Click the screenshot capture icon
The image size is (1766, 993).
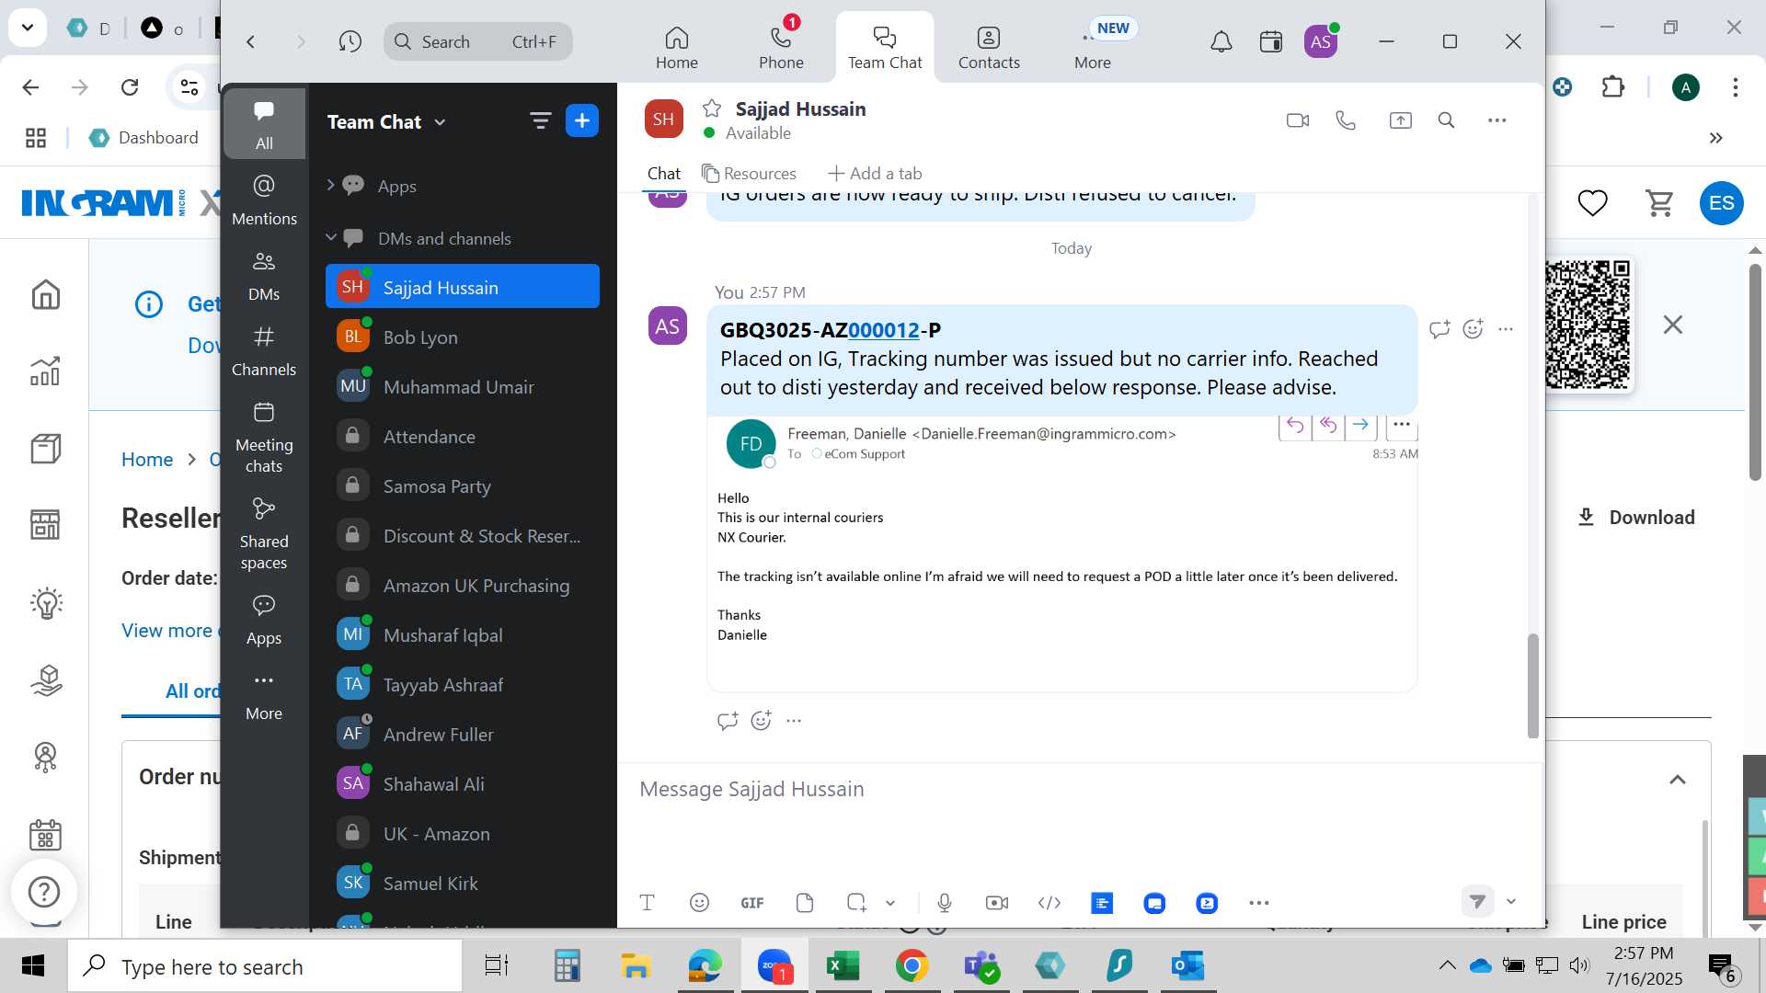856,903
